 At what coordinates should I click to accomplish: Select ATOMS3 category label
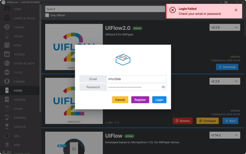[19, 54]
